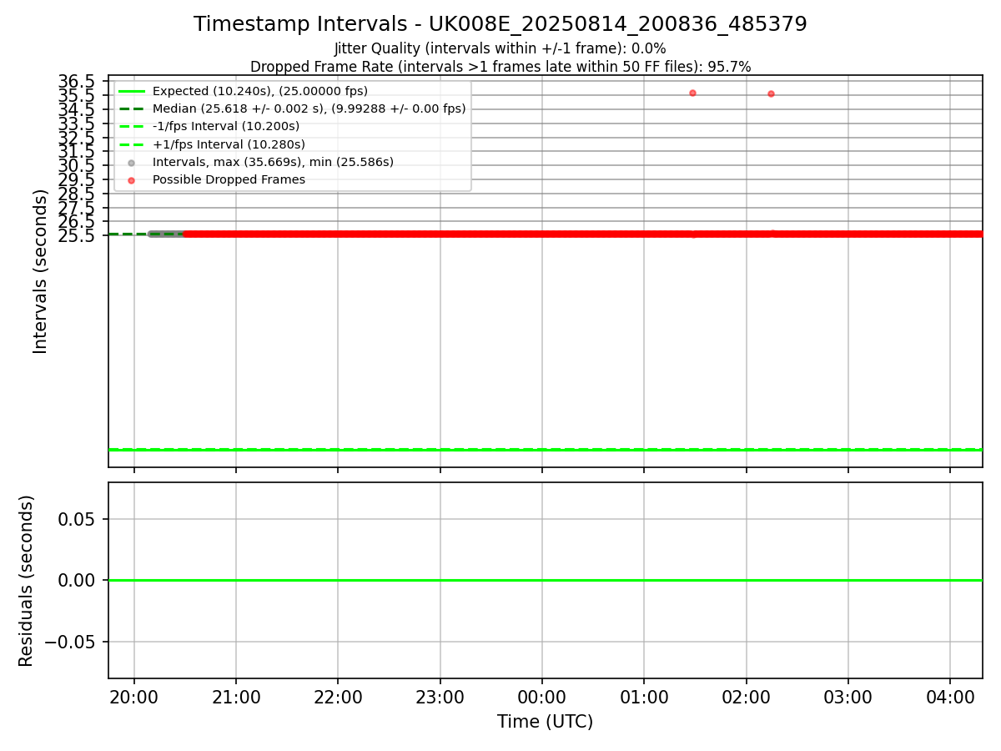Click the residuals '0.05' tick label
This screenshot has height=751, width=1001.
click(77, 519)
